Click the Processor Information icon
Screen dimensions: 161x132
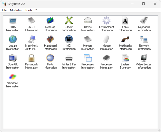pyautogui.click(x=107, y=58)
